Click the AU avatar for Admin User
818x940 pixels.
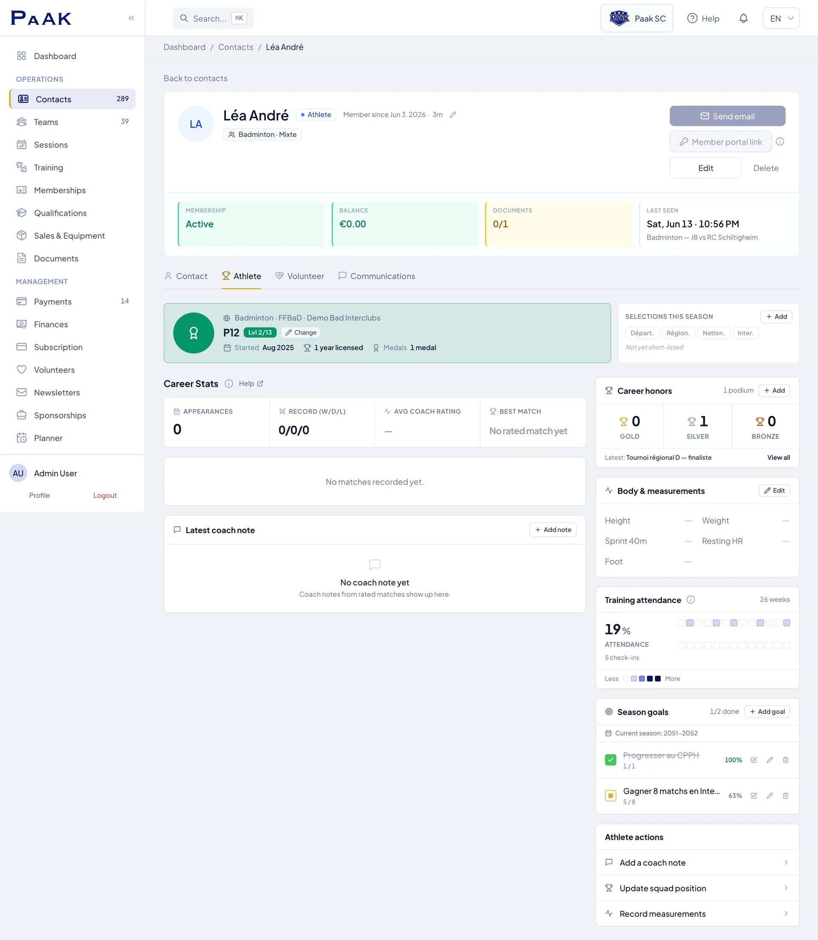pyautogui.click(x=18, y=473)
